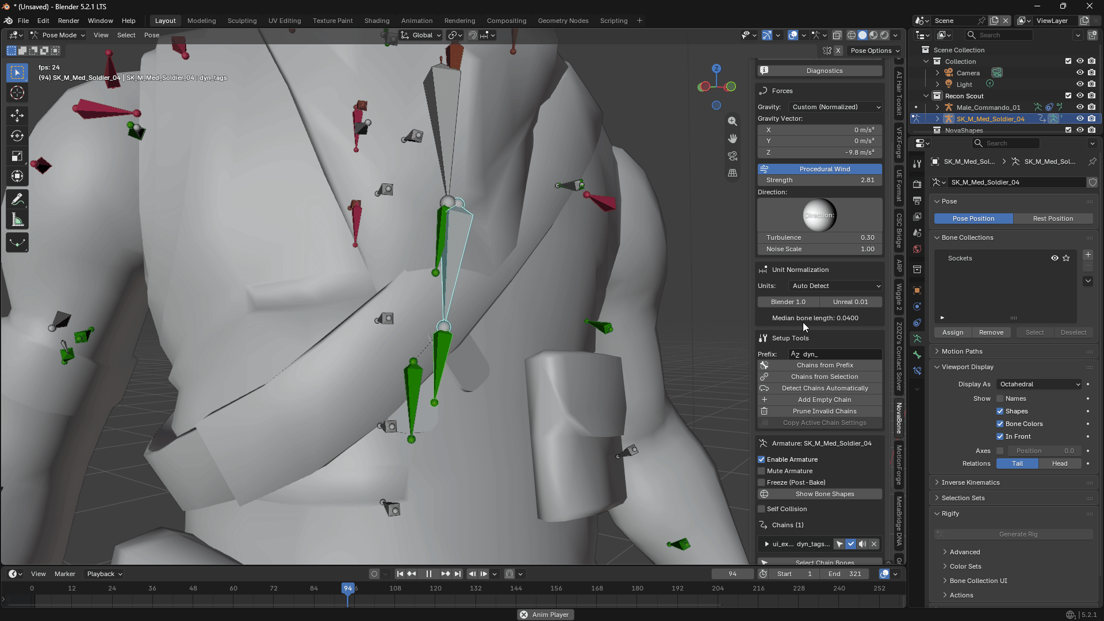Expand the Selection Sets panel

coord(963,498)
